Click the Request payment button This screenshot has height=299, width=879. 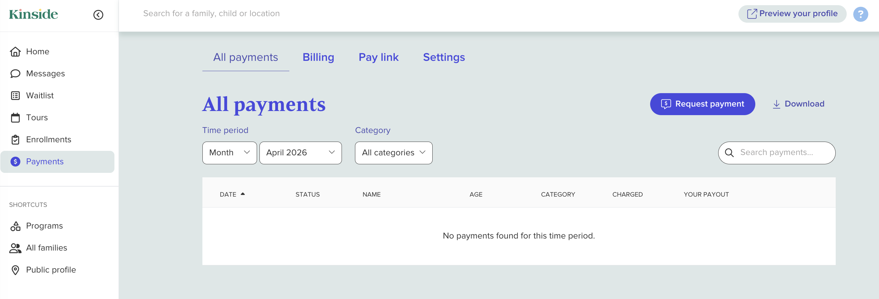(702, 104)
